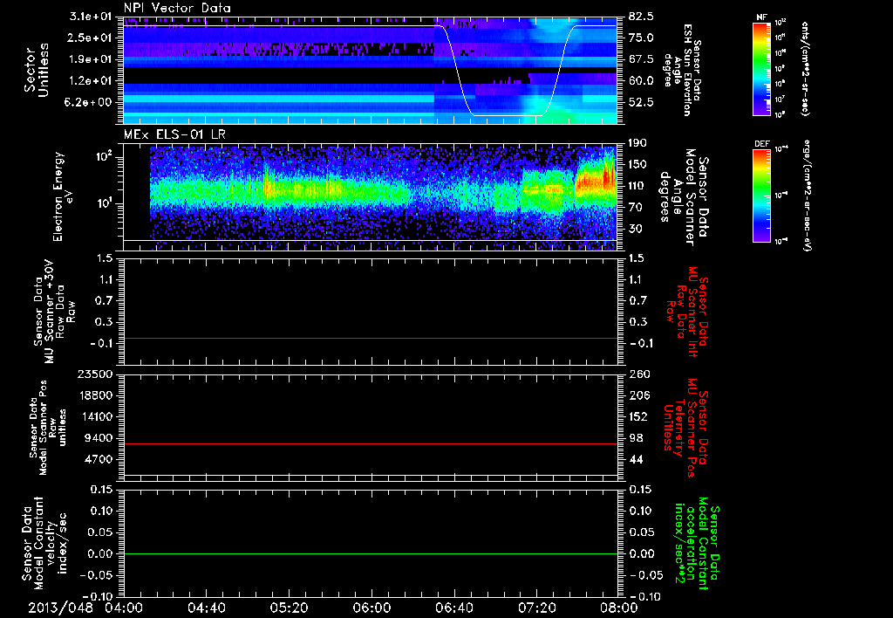893x618 pixels.
Task: Click the NF color scale bar
Action: click(x=762, y=69)
